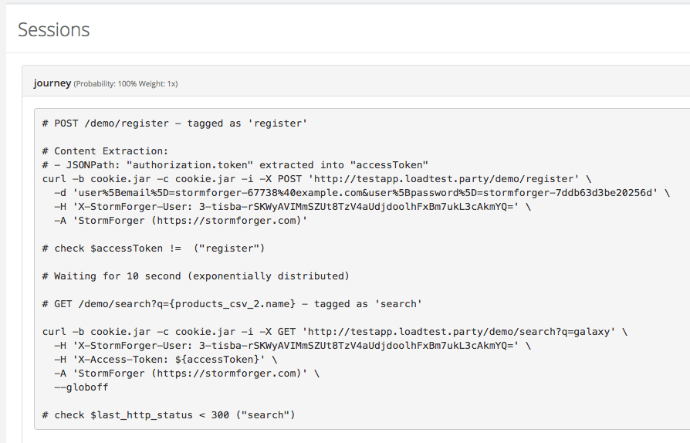The height and width of the screenshot is (443, 690).
Task: Click the POST /demo/register comment line
Action: 174,123
